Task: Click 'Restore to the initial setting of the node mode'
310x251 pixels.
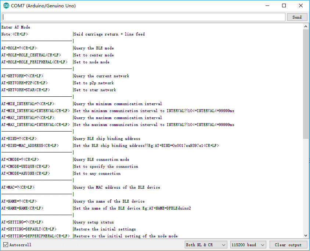Action: [126, 236]
